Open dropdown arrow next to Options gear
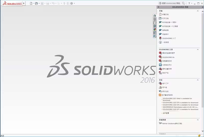This screenshot has height=137, width=204. (74, 3)
